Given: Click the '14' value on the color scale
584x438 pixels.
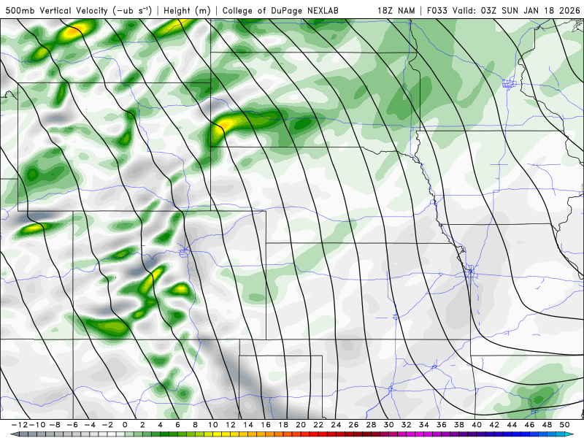Looking at the screenshot, I should (x=248, y=425).
